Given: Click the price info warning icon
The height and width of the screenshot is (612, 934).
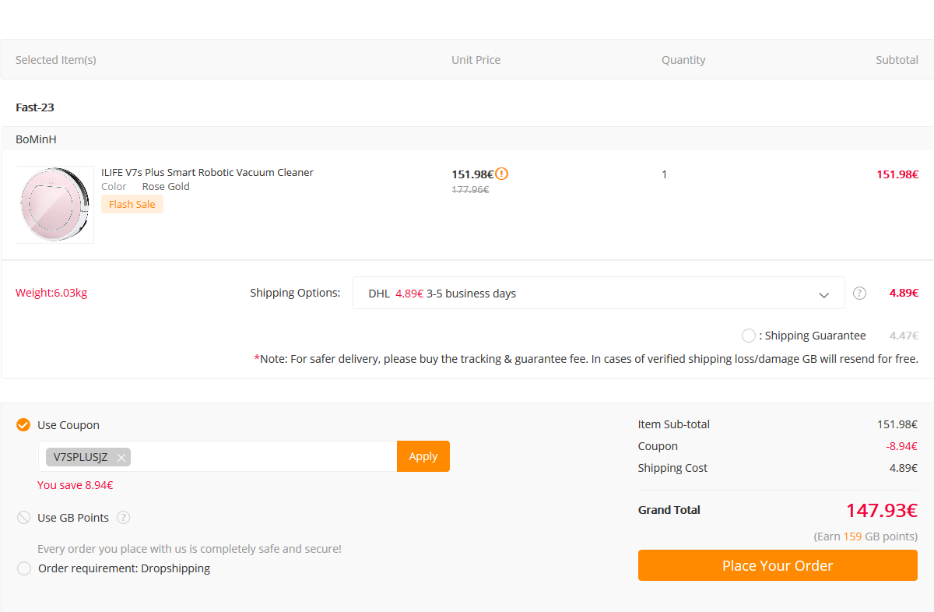Looking at the screenshot, I should (502, 174).
